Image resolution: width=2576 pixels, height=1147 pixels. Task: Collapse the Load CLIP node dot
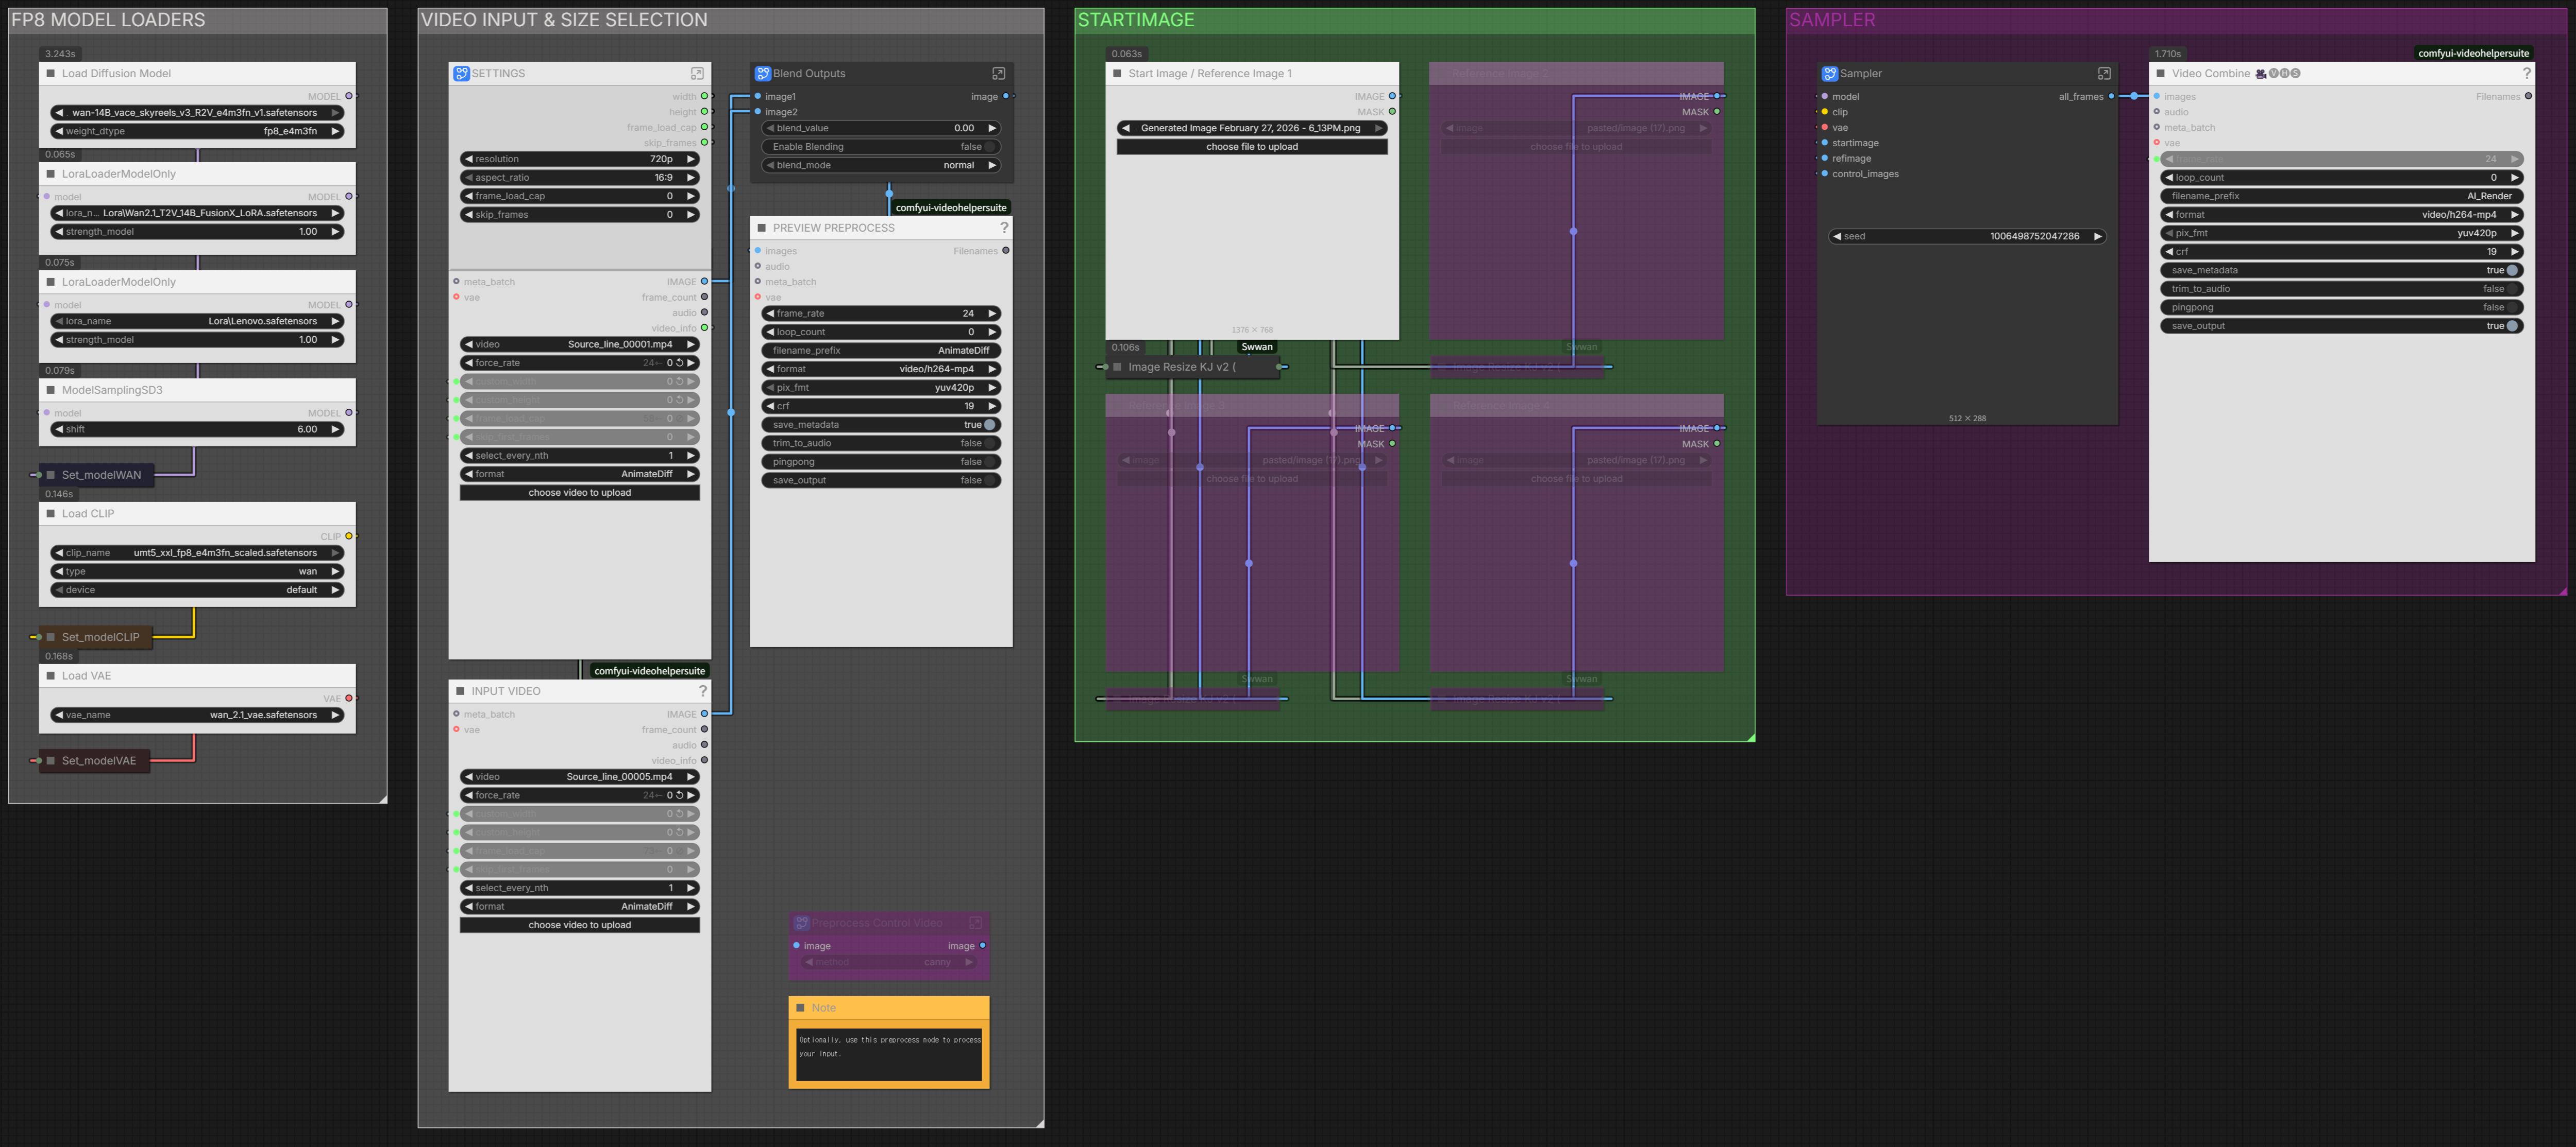(51, 514)
